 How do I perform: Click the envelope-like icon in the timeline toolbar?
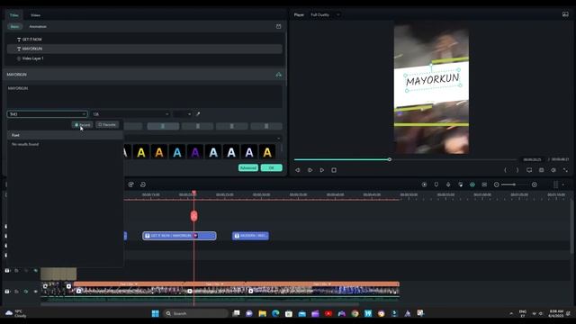click(484, 184)
